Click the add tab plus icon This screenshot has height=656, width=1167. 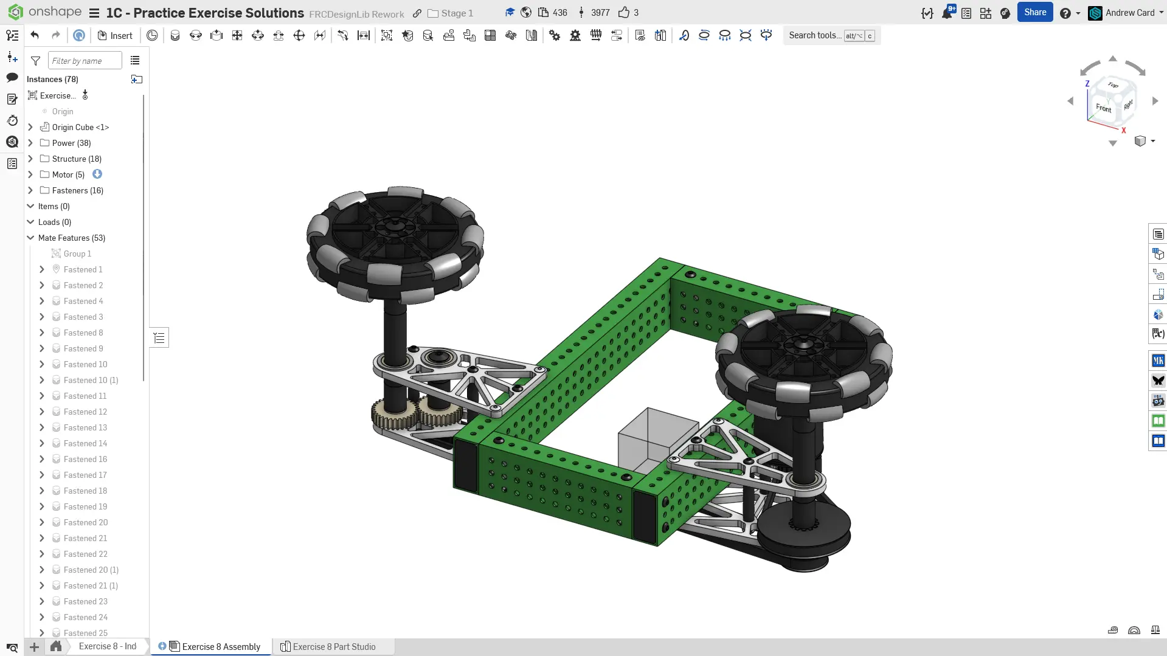point(34,647)
